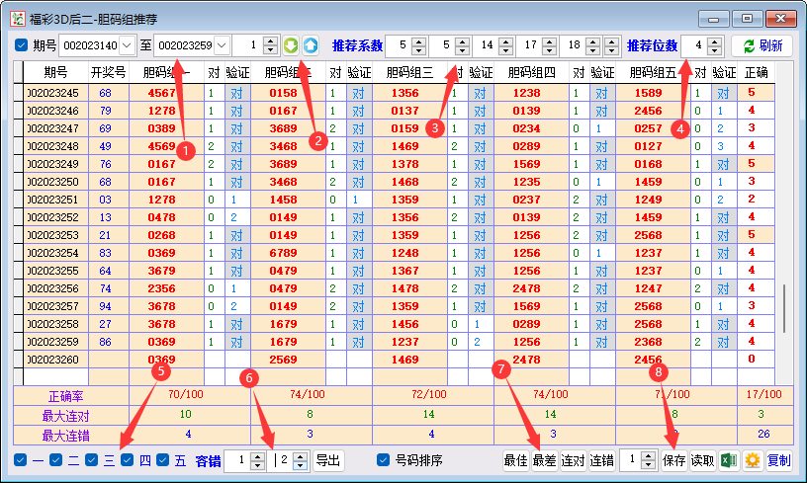The image size is (807, 483).
Task: Increase the period step spinner value
Action: click(x=270, y=40)
